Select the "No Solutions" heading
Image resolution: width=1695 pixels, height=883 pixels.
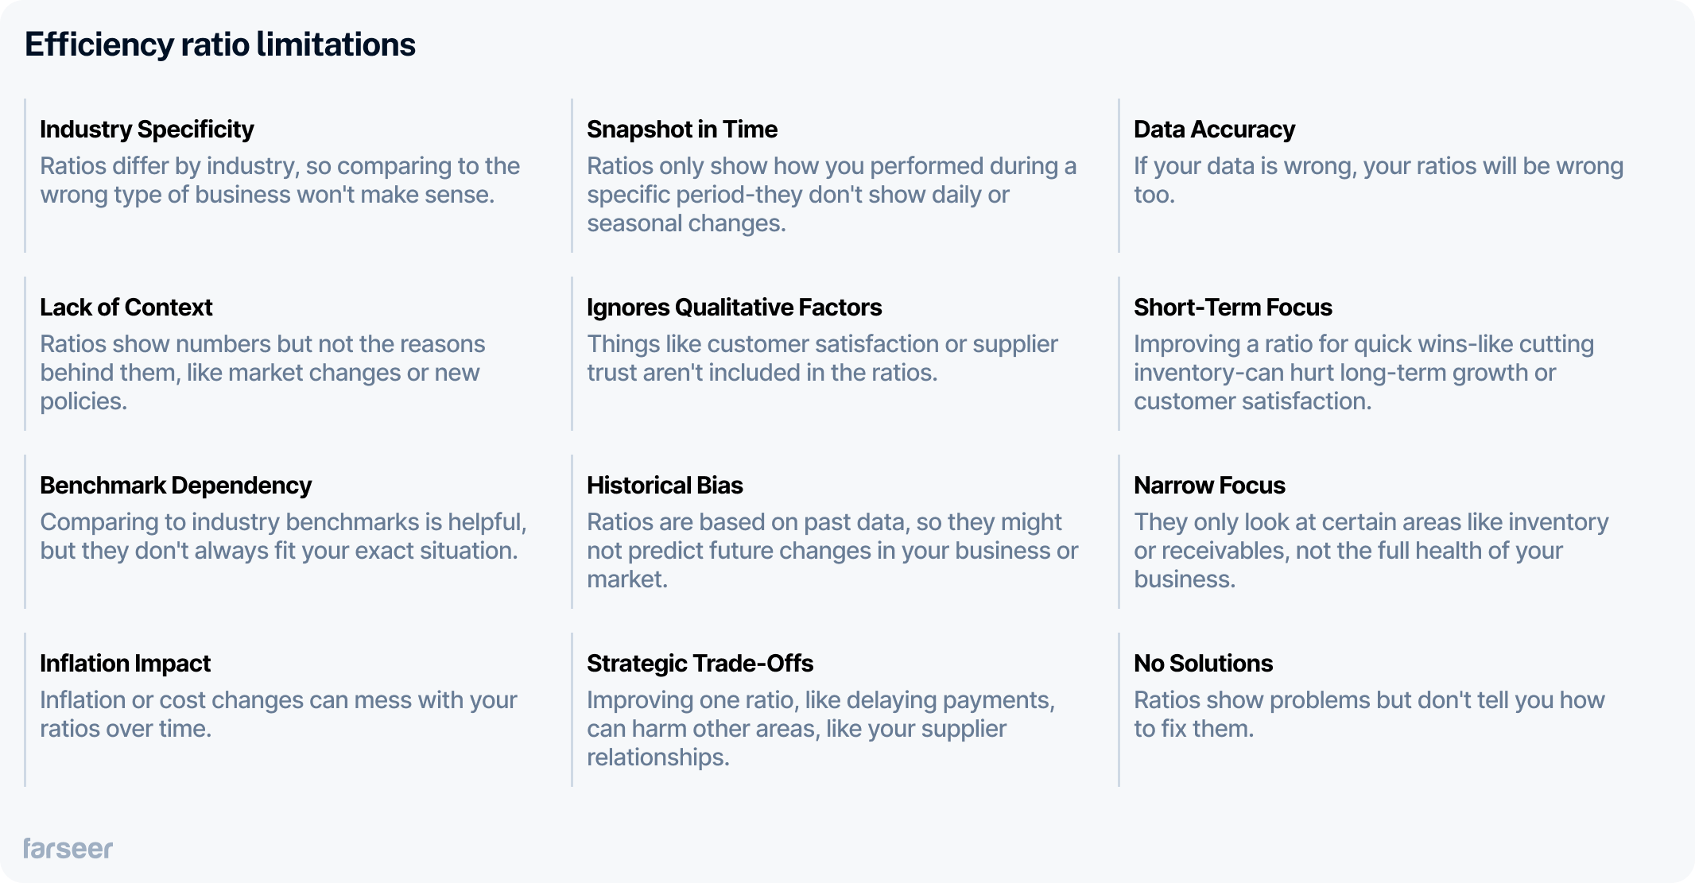[x=1203, y=664]
